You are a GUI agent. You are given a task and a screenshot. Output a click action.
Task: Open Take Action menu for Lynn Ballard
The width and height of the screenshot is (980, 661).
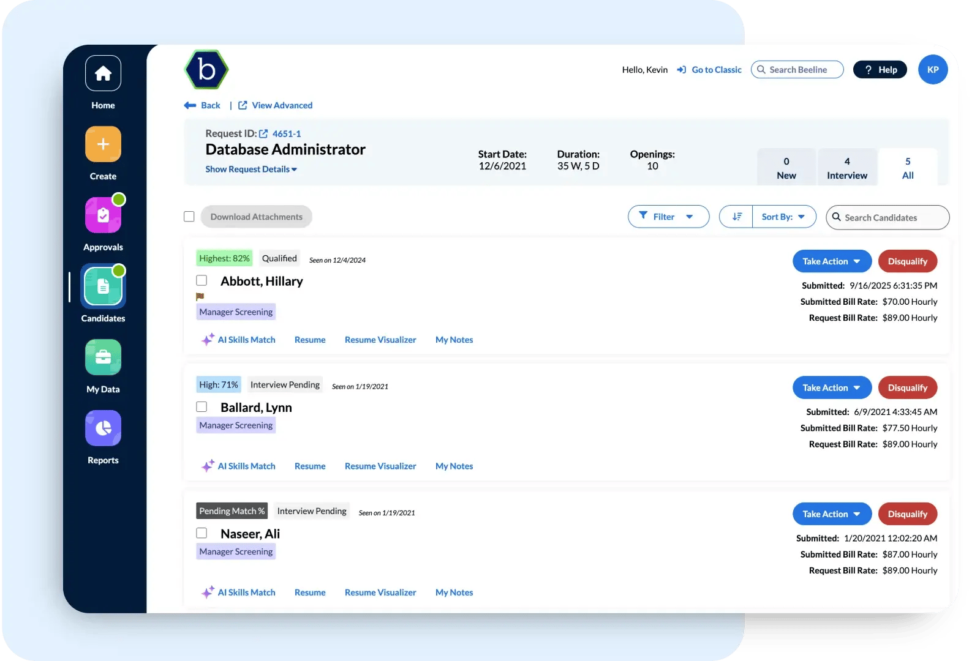coord(831,388)
